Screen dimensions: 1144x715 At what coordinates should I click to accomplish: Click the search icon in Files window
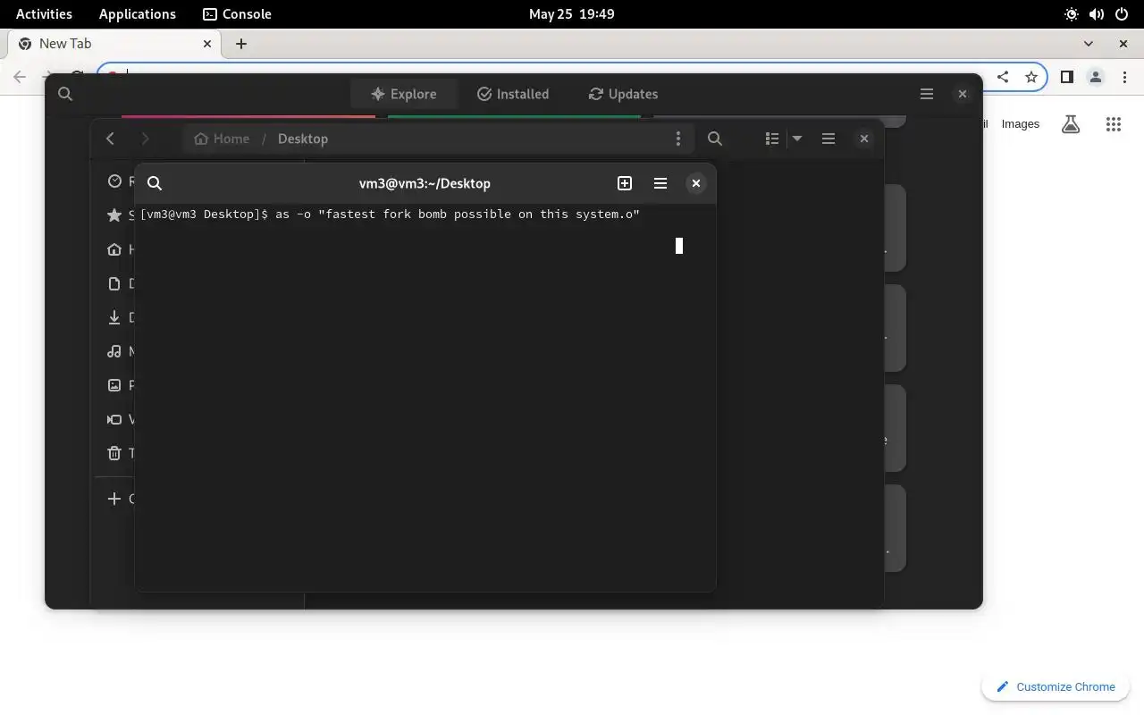coord(715,139)
